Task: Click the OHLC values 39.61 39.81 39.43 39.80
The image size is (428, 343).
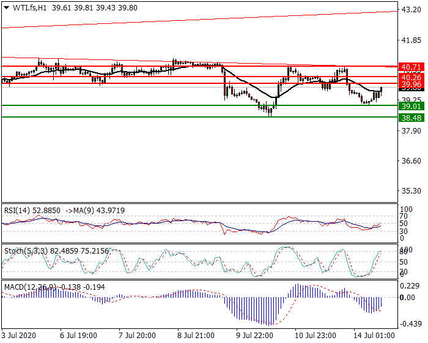Action: 95,8
